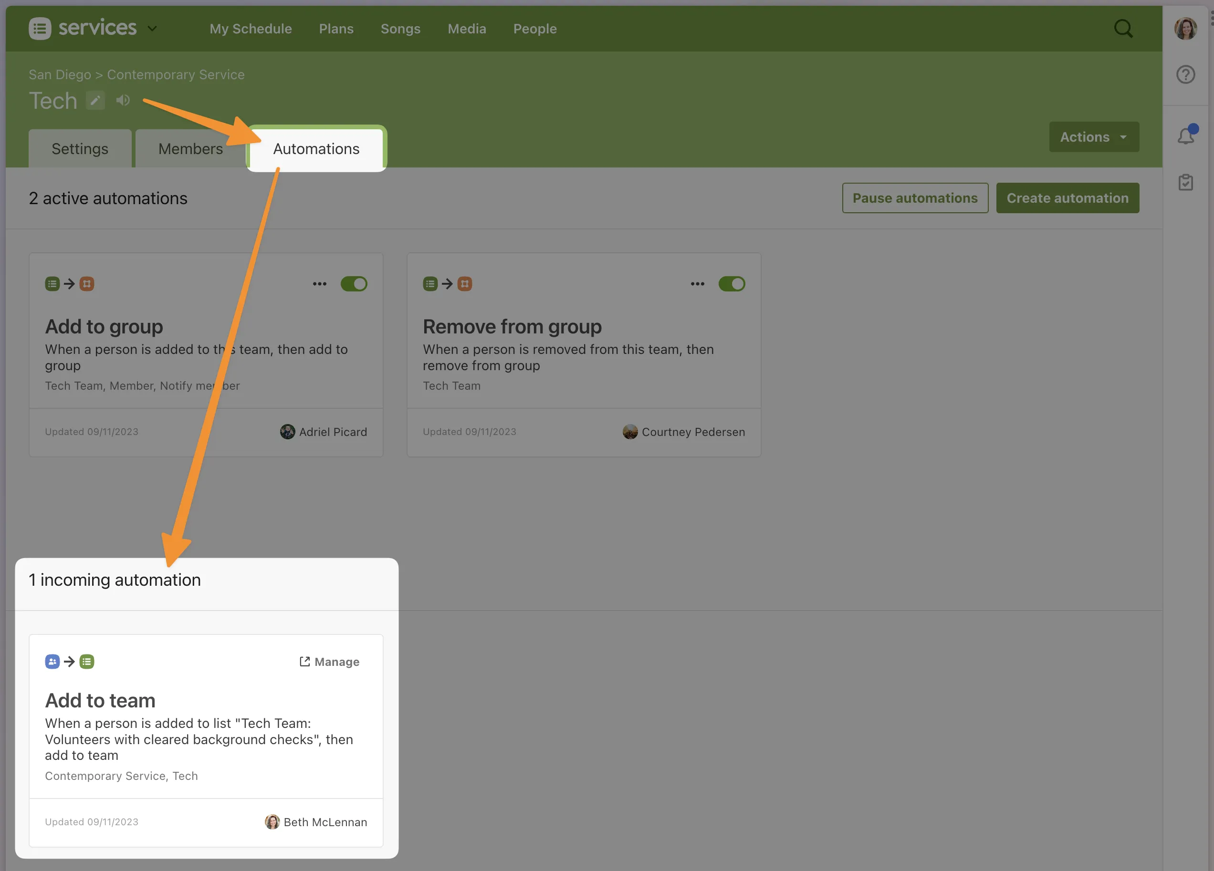Open the help question mark icon
Screen dimensions: 1214x871
[1186, 74]
